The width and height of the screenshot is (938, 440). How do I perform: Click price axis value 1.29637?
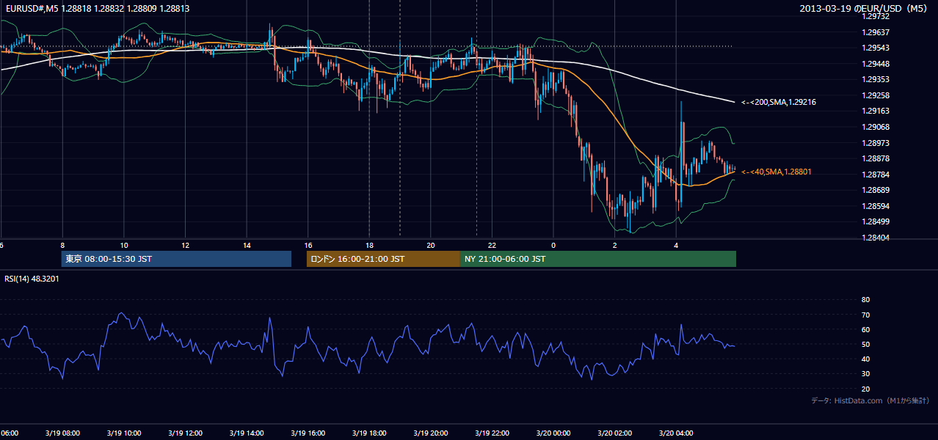coord(876,32)
